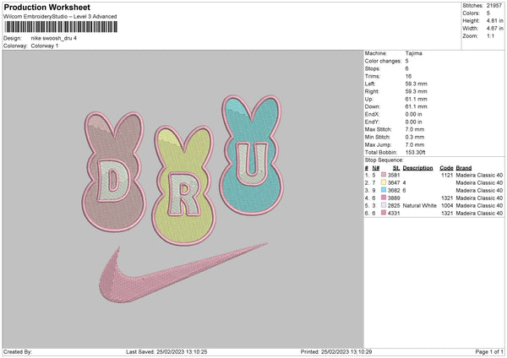Select the pink swatch beside stitch count 3889
Viewport: 507px width, 358px height.
[x=384, y=198]
